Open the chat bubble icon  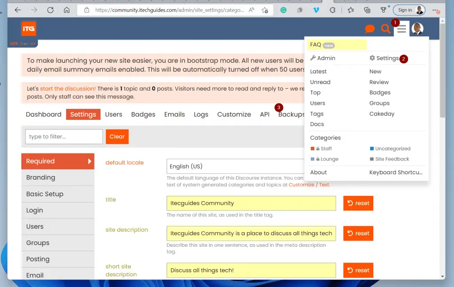(370, 29)
